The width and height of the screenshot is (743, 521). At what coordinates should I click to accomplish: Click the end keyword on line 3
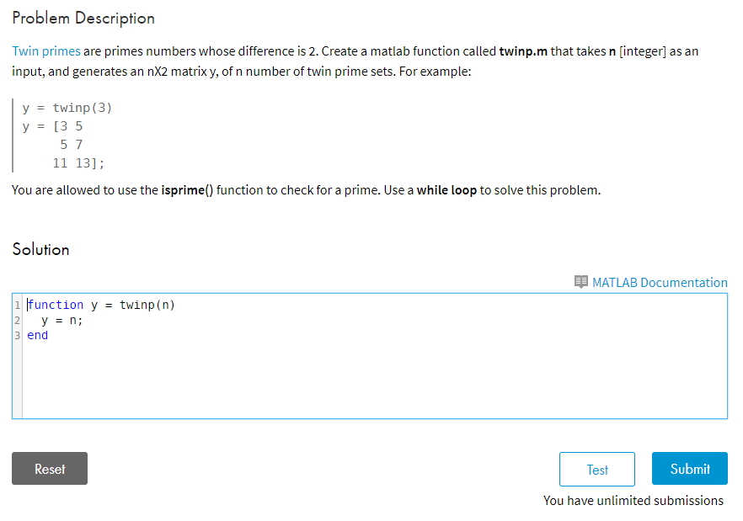pos(37,335)
